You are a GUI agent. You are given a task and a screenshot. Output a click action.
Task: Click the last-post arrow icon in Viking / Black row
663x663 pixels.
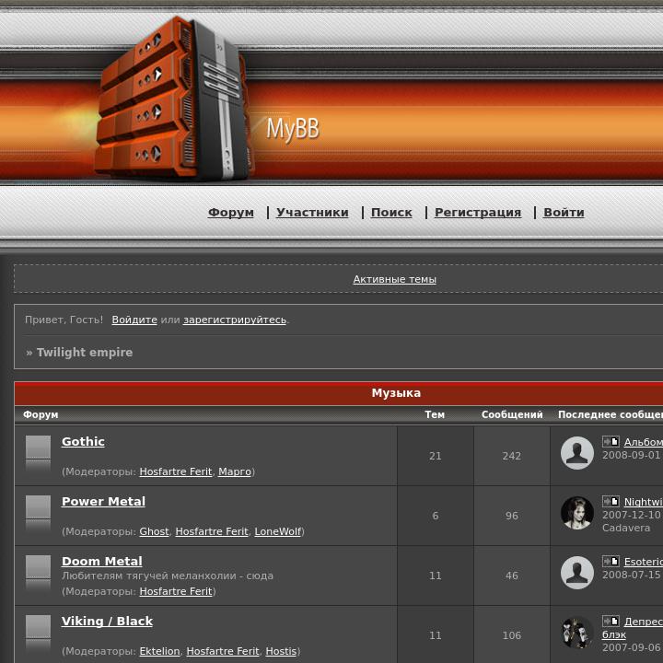pyautogui.click(x=611, y=621)
